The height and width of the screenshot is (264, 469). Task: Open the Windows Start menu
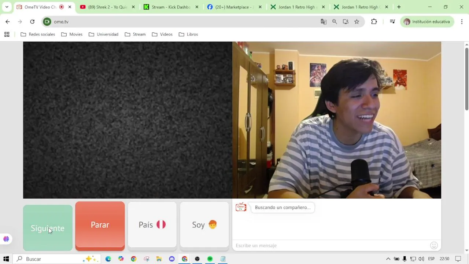click(x=6, y=259)
